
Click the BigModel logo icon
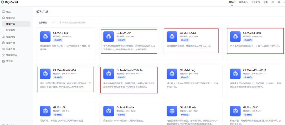pos(3,2)
